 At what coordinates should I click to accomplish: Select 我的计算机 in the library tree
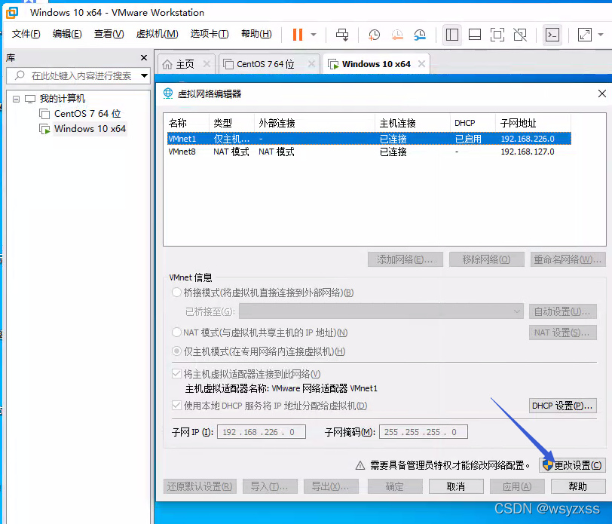pos(62,99)
